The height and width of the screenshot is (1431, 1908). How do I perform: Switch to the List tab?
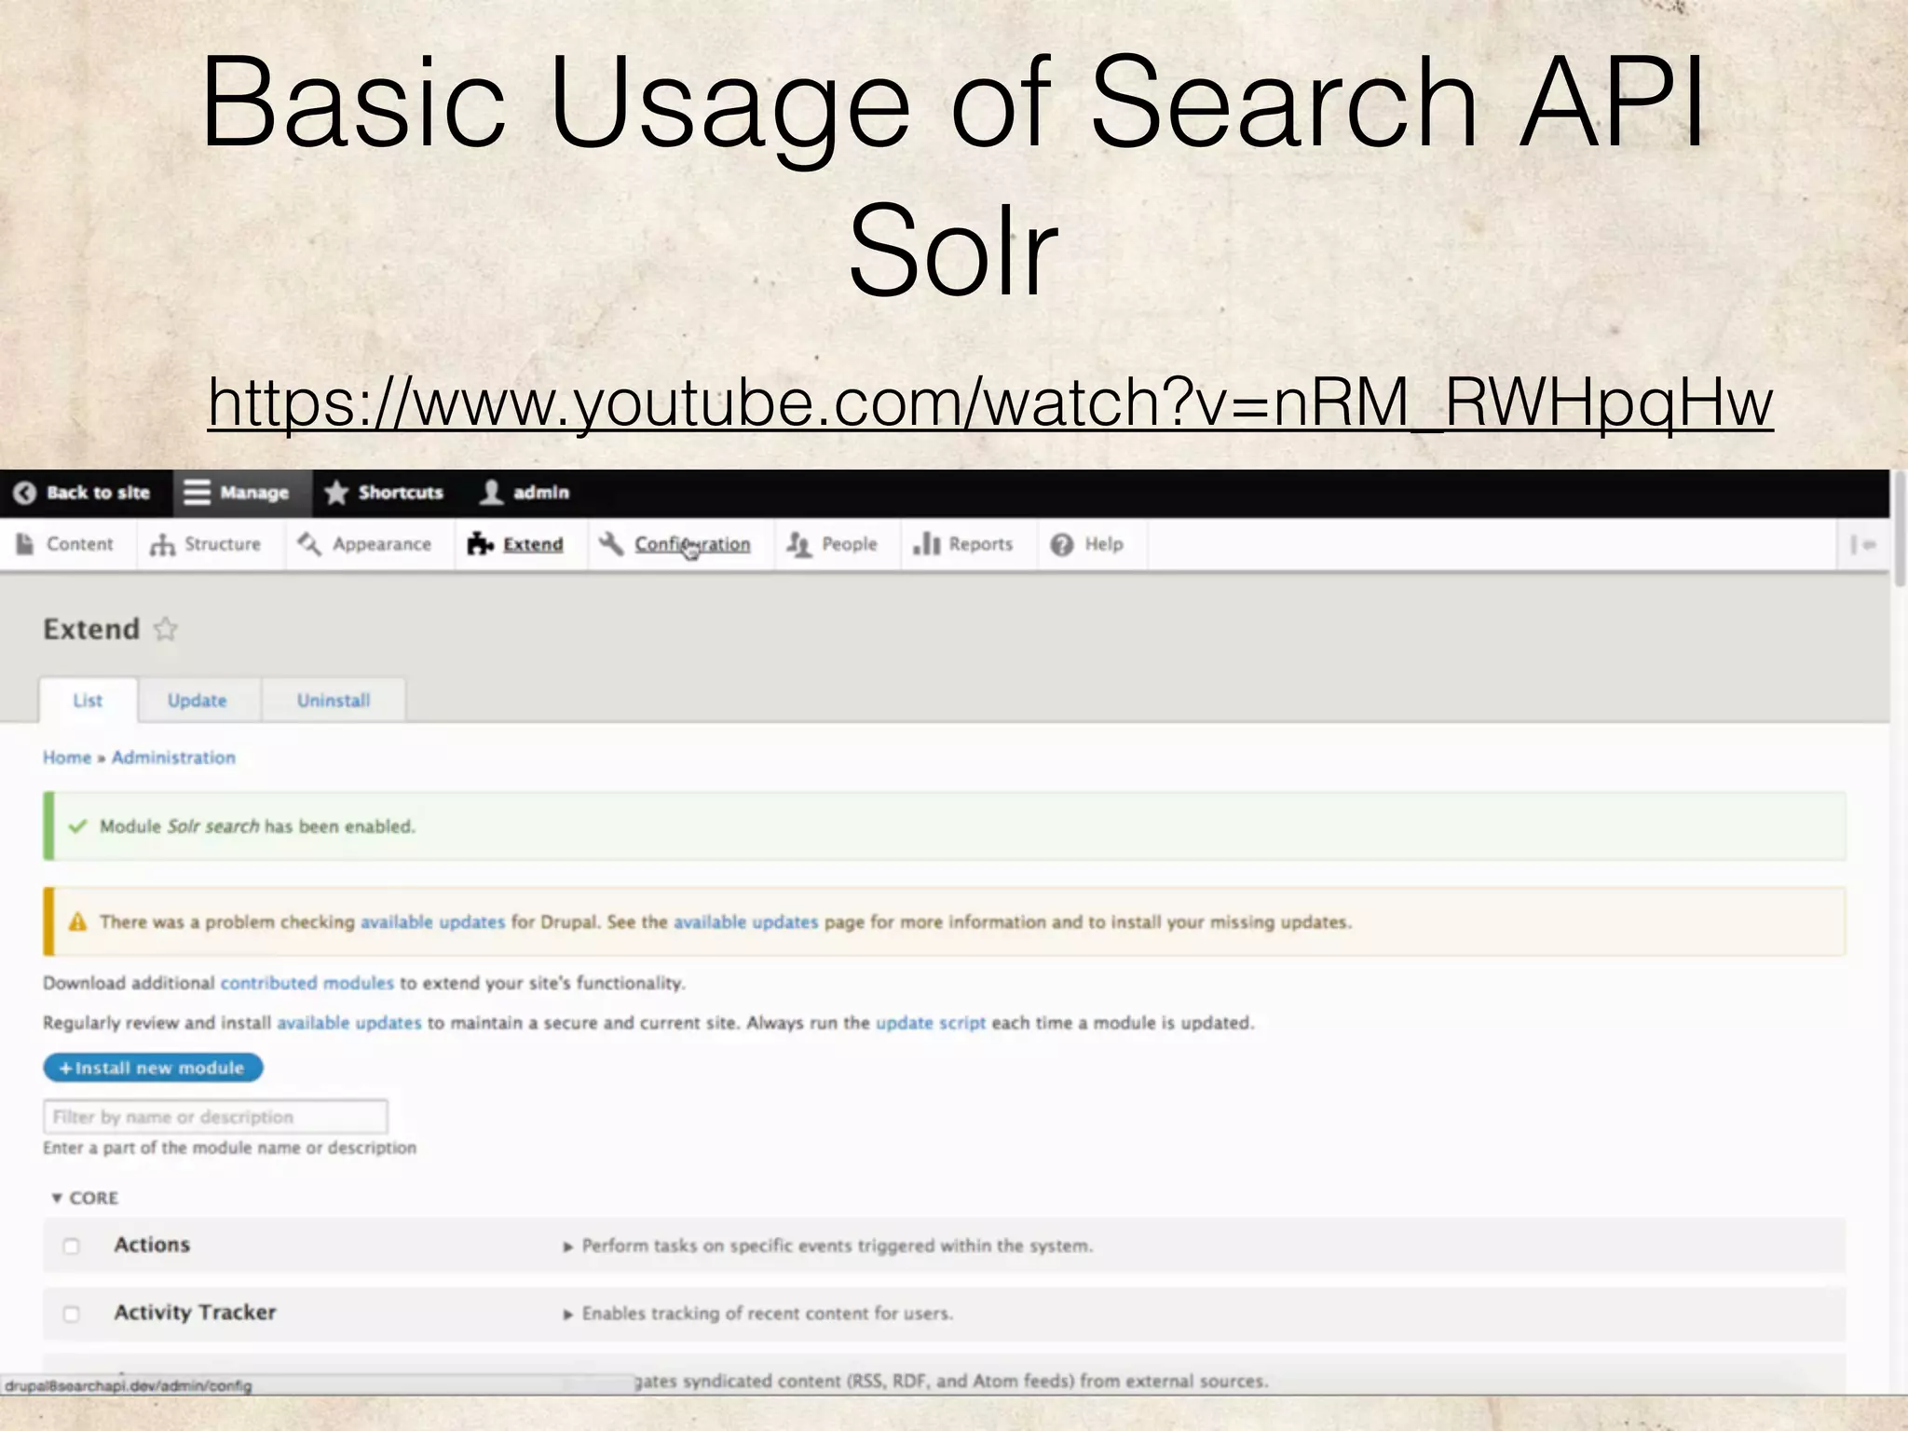(89, 701)
